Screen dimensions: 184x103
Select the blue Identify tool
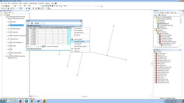coord(29,8)
